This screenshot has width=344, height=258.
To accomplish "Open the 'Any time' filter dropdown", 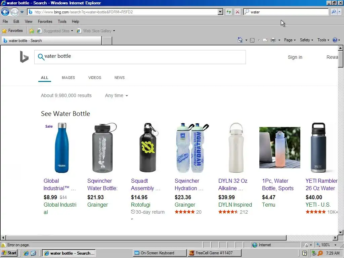I will 117,96.
